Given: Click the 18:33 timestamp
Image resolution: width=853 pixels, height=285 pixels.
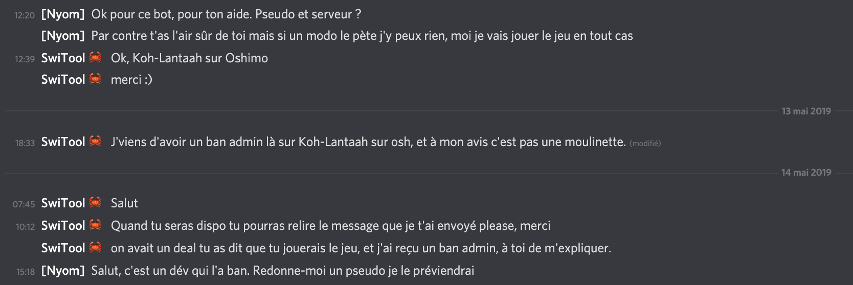Looking at the screenshot, I should (25, 143).
